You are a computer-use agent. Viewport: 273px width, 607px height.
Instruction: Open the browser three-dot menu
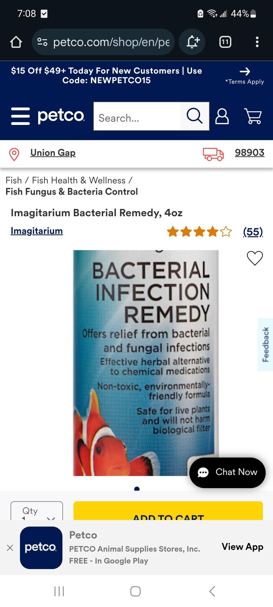(257, 42)
